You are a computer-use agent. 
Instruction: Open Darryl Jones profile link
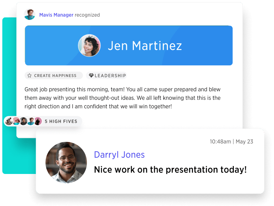[119, 155]
